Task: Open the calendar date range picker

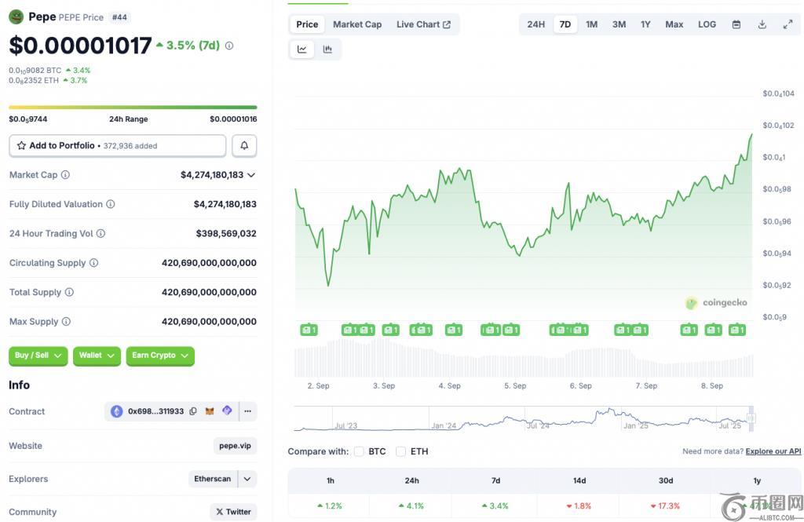Action: 736,24
